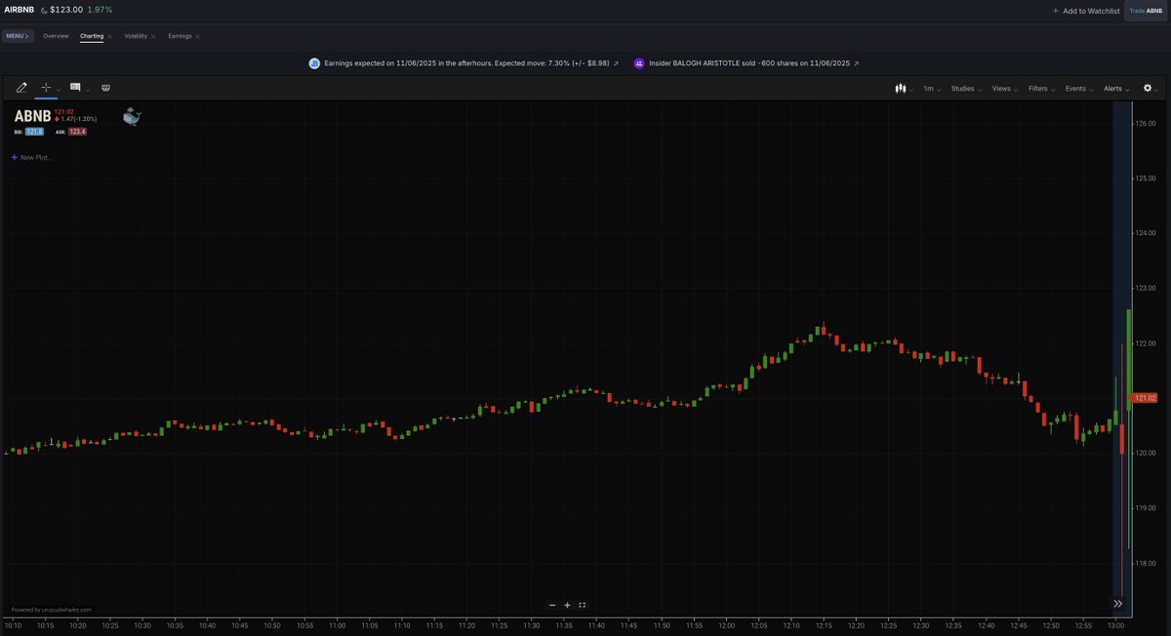Click the ask value 123.4

click(x=77, y=132)
